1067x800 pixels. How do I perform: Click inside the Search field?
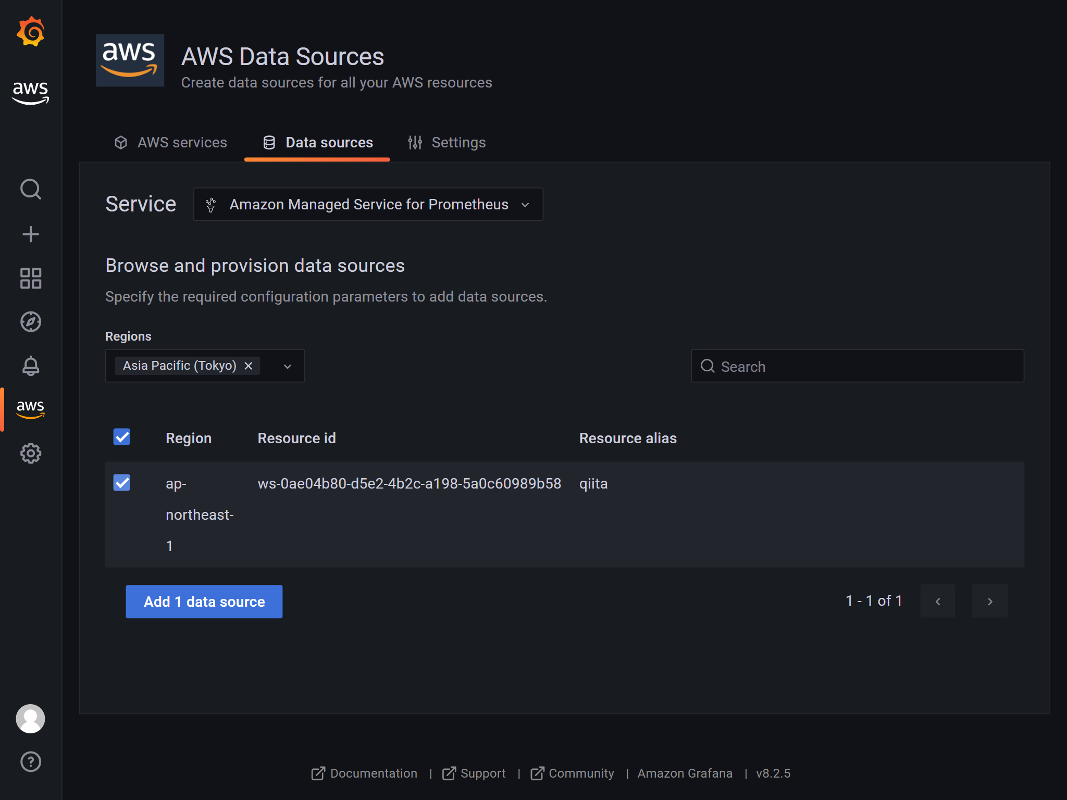point(857,366)
